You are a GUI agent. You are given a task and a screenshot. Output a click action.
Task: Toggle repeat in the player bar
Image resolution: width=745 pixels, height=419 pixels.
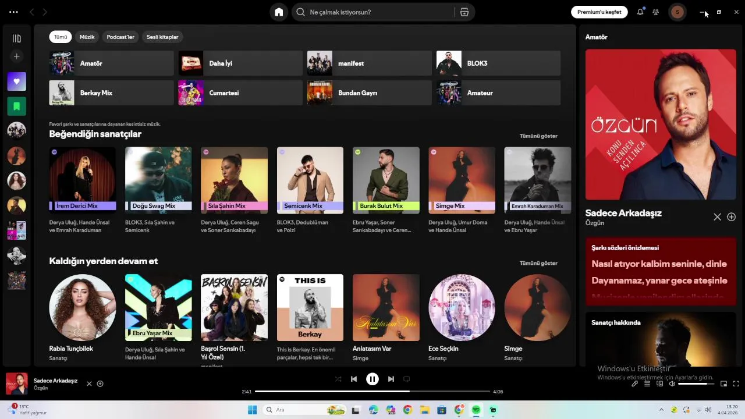point(407,379)
